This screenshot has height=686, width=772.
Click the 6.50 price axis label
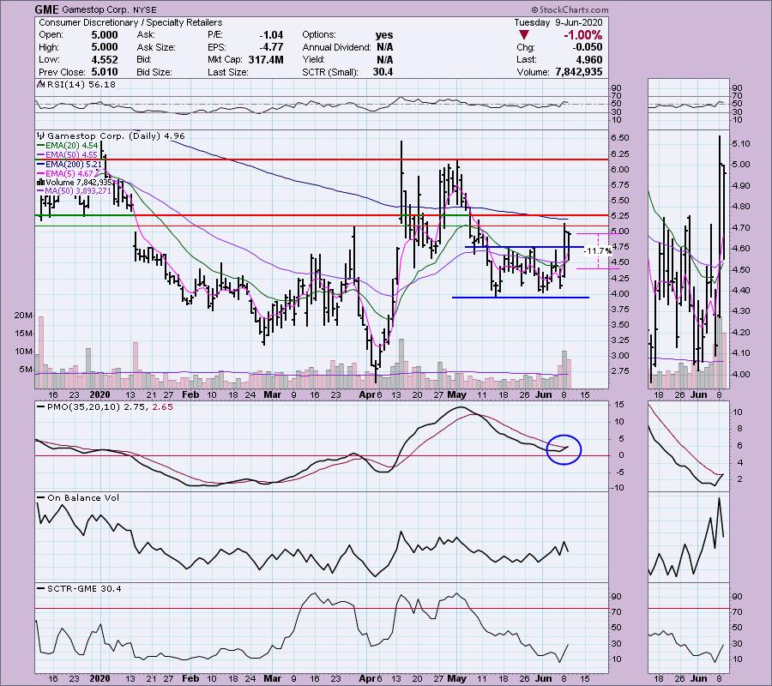click(x=620, y=138)
